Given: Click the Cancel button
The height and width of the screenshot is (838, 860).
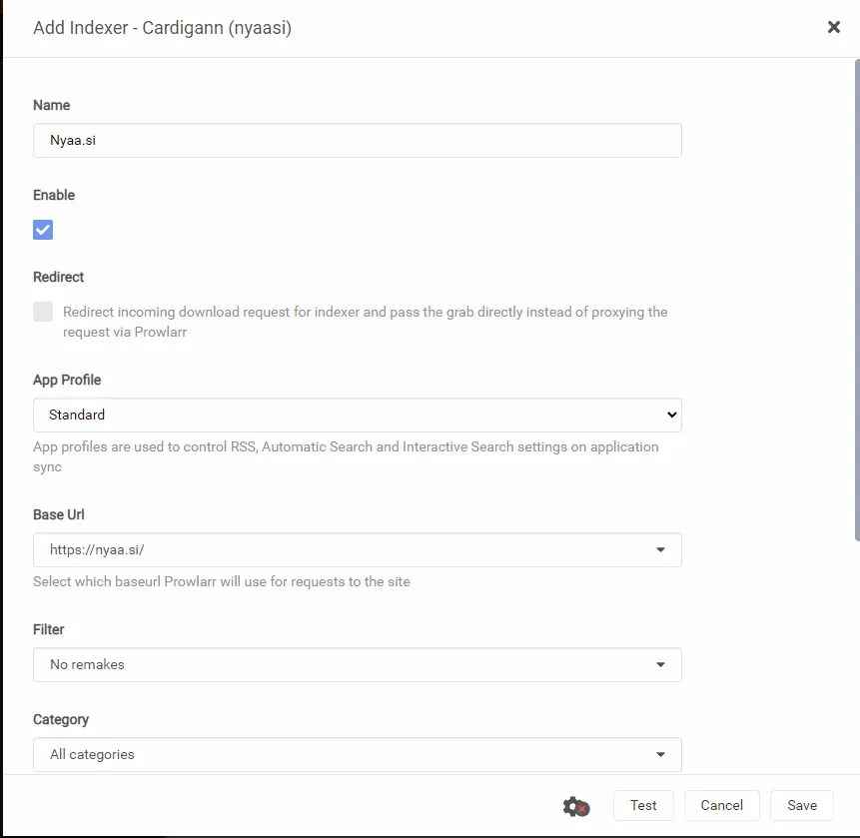Looking at the screenshot, I should pyautogui.click(x=721, y=805).
